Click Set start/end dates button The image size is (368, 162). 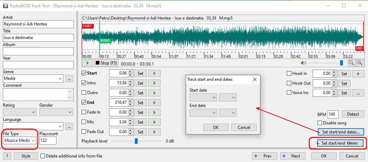(341, 132)
